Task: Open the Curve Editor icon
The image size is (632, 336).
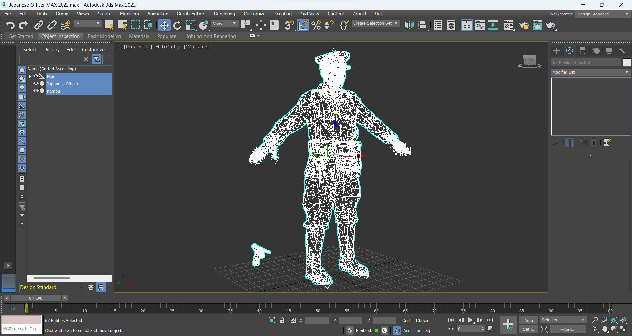Action: pos(480,25)
